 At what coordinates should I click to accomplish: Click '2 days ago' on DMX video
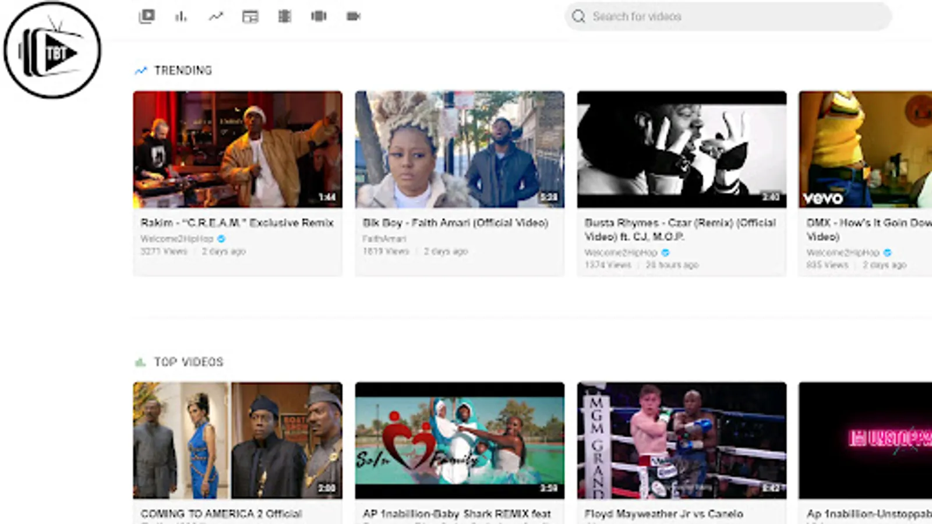tap(884, 265)
